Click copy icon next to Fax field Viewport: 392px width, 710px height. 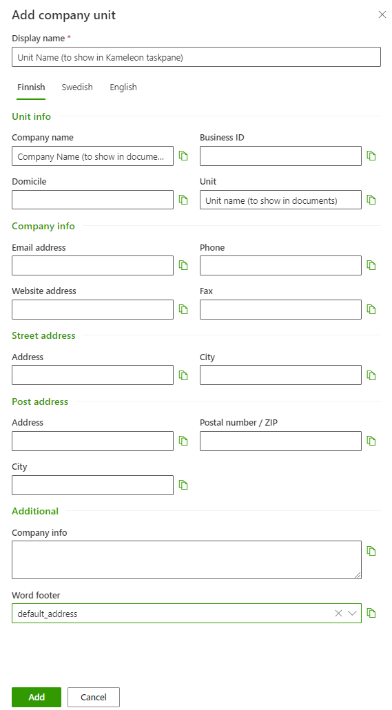point(371,309)
